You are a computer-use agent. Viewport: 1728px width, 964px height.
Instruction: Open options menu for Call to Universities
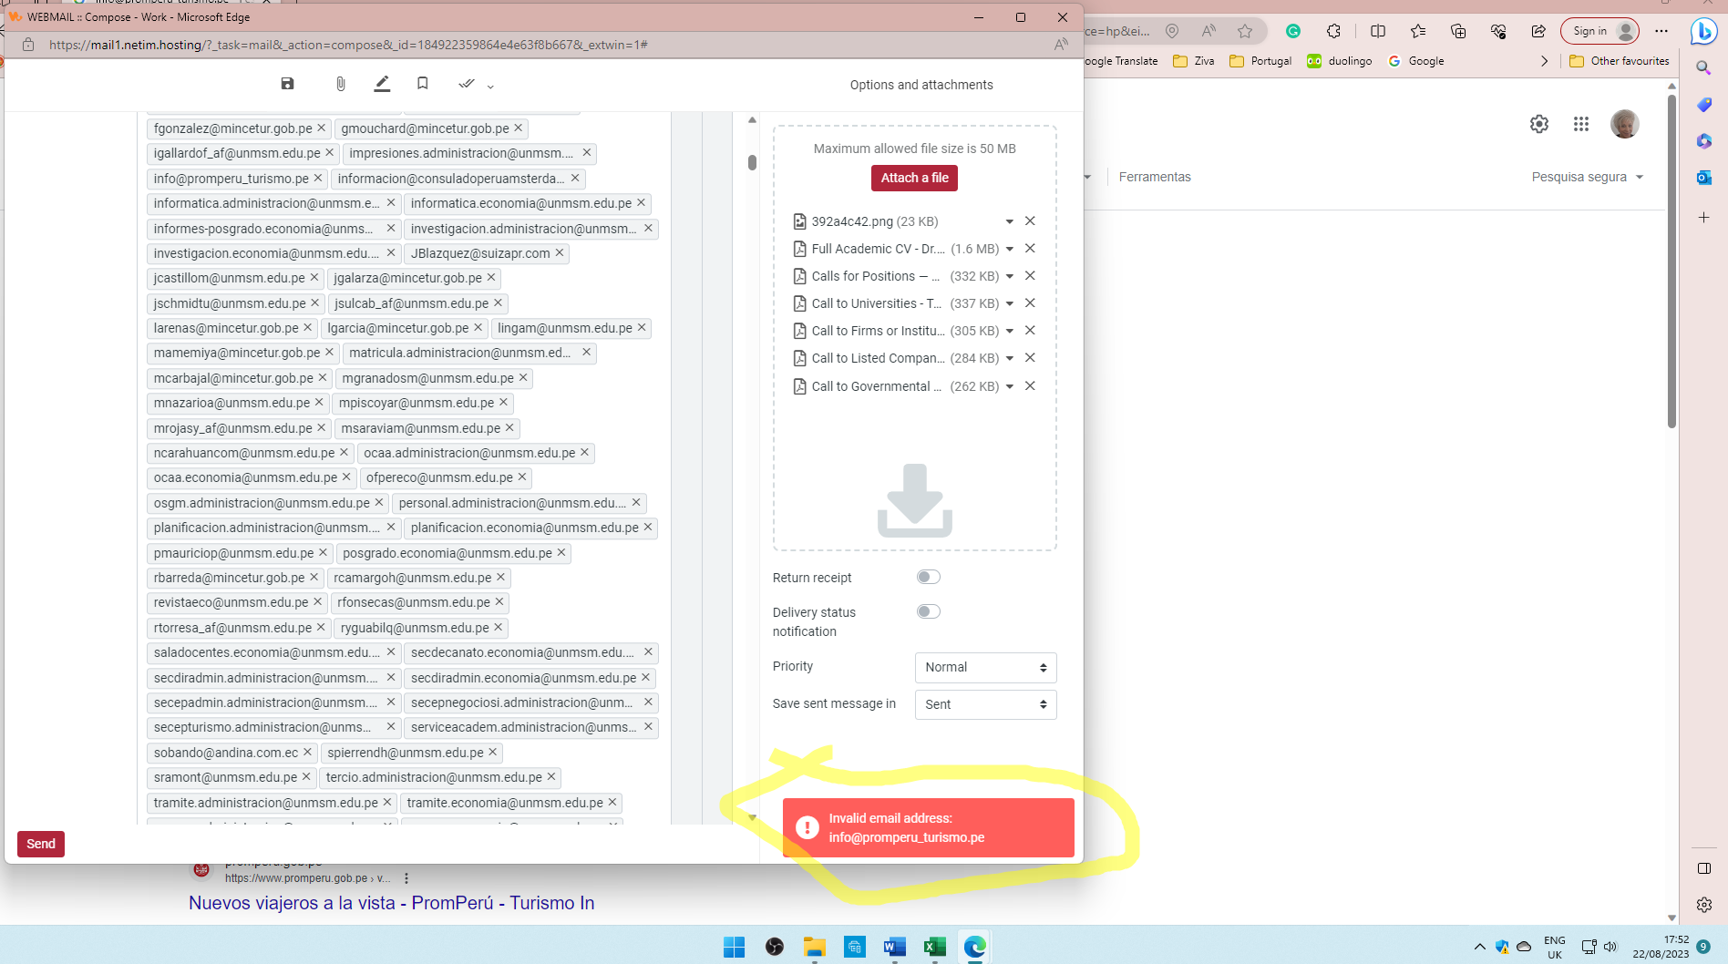pos(1010,303)
